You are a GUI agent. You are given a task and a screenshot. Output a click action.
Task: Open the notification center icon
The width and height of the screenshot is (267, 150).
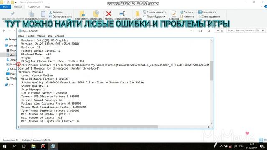(x=262, y=146)
